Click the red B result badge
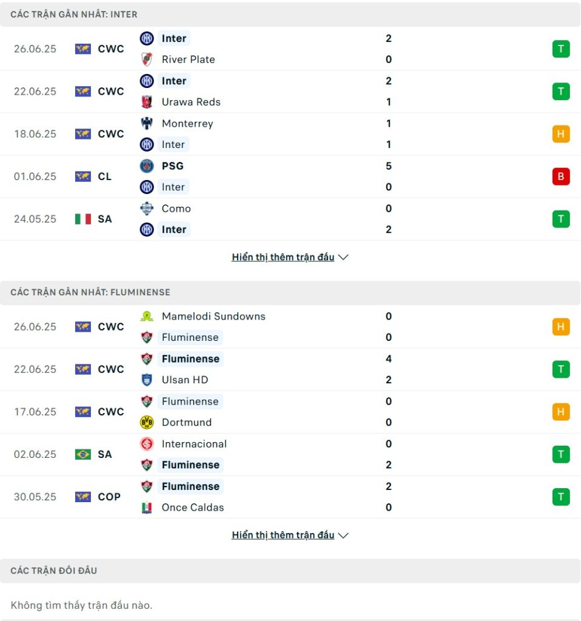This screenshot has width=581, height=621. point(561,176)
